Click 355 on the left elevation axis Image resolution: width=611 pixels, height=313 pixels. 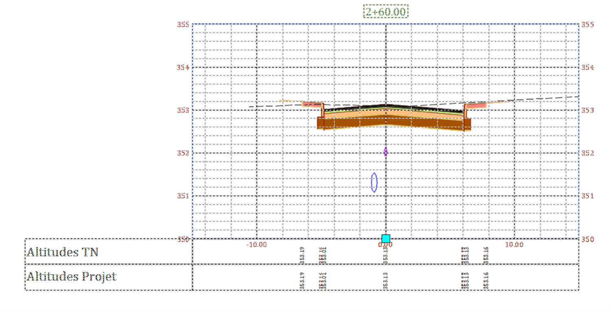tap(183, 24)
